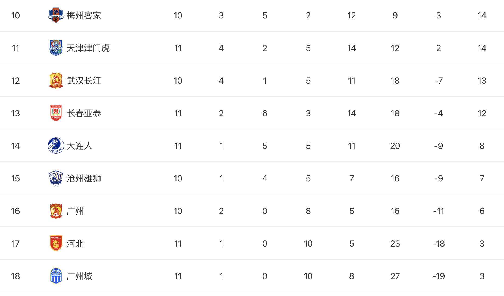Screen dimensions: 504x296
Task: Click rank number 18 in the standings
Action: pos(15,276)
